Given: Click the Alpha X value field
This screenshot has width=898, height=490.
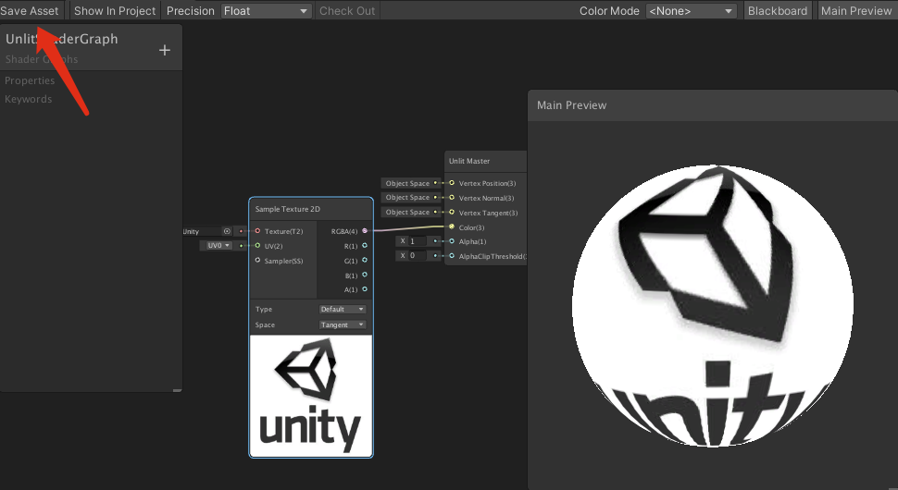Looking at the screenshot, I should (x=418, y=241).
